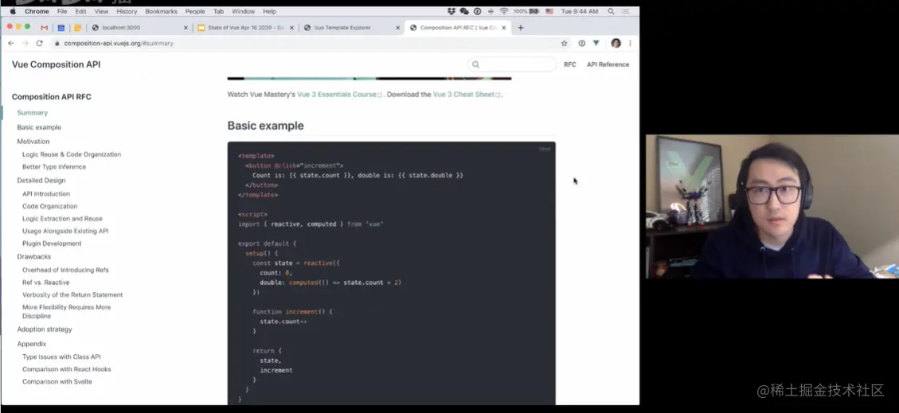Open the Vue devtools extension icon
Image resolution: width=899 pixels, height=413 pixels.
point(596,43)
